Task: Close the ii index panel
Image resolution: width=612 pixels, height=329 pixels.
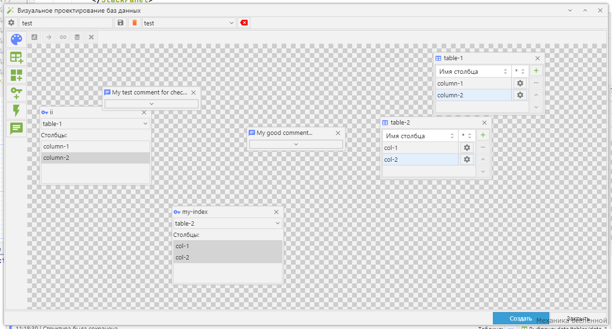Action: click(145, 112)
